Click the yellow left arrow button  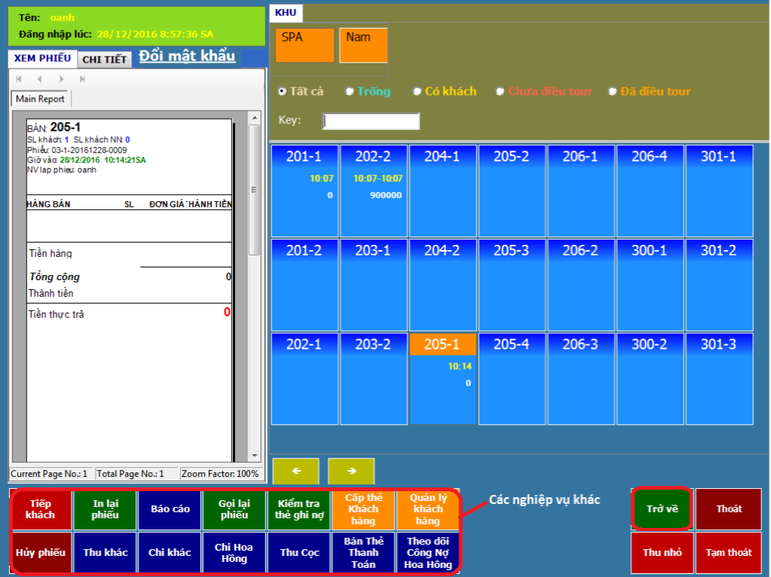pyautogui.click(x=296, y=471)
